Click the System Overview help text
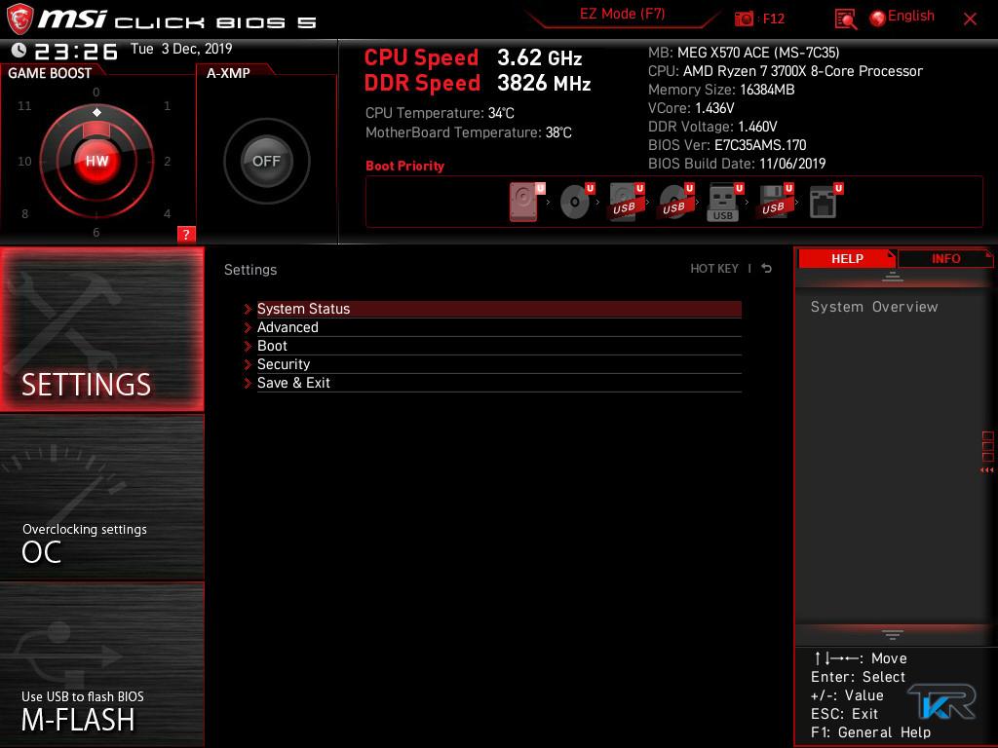Viewport: 998px width, 748px height. coord(874,307)
